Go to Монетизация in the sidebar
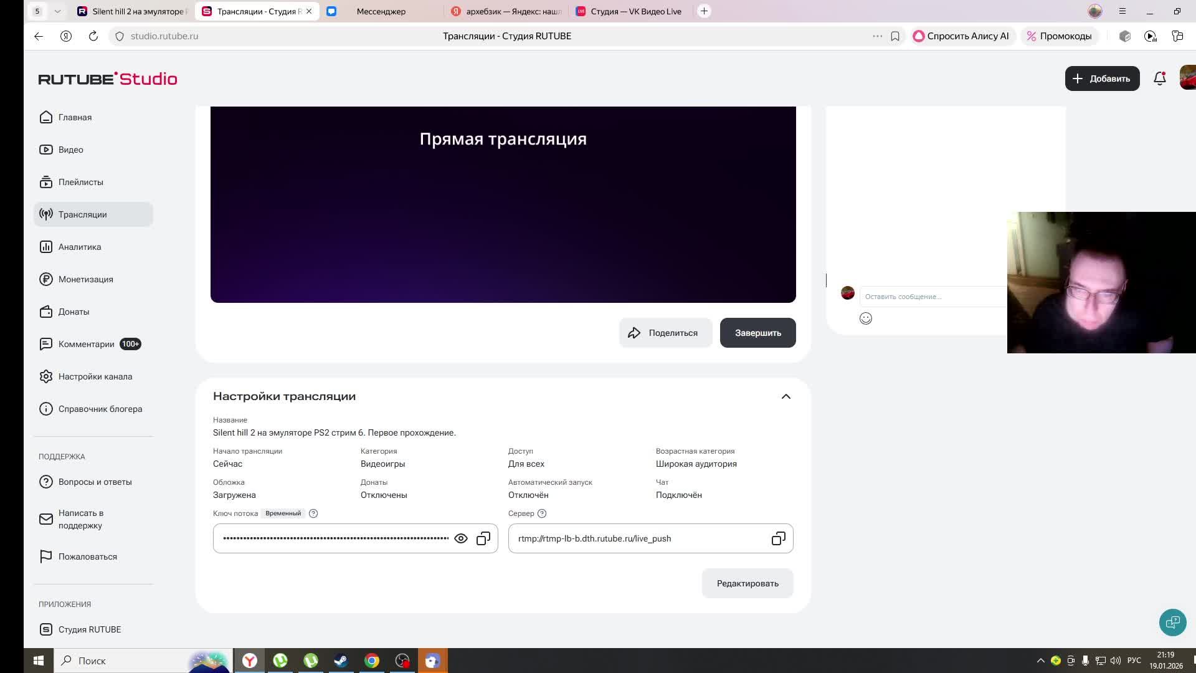This screenshot has height=673, width=1196. 85,279
